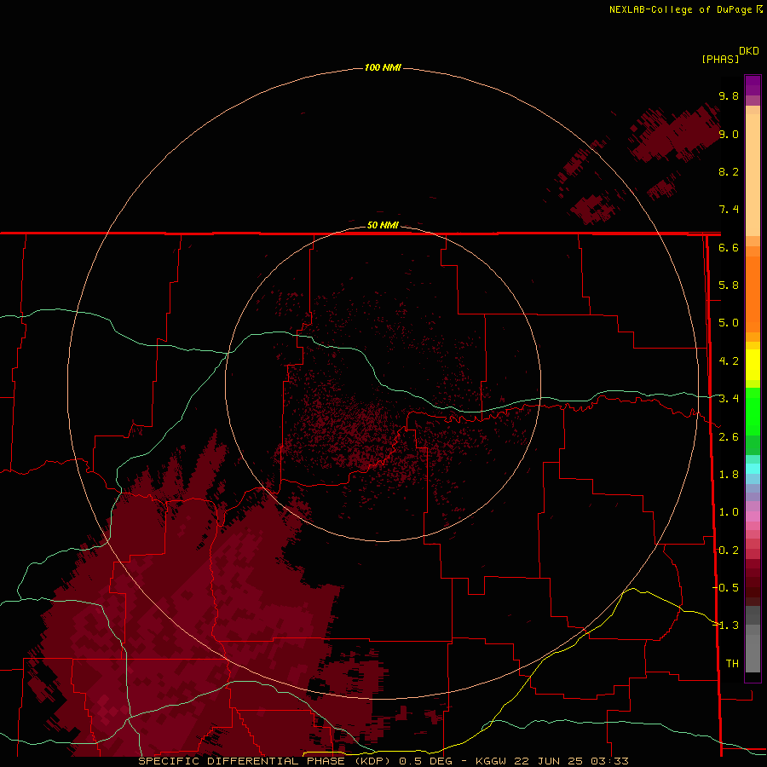Click the cyan segment of the color bar

[753, 469]
